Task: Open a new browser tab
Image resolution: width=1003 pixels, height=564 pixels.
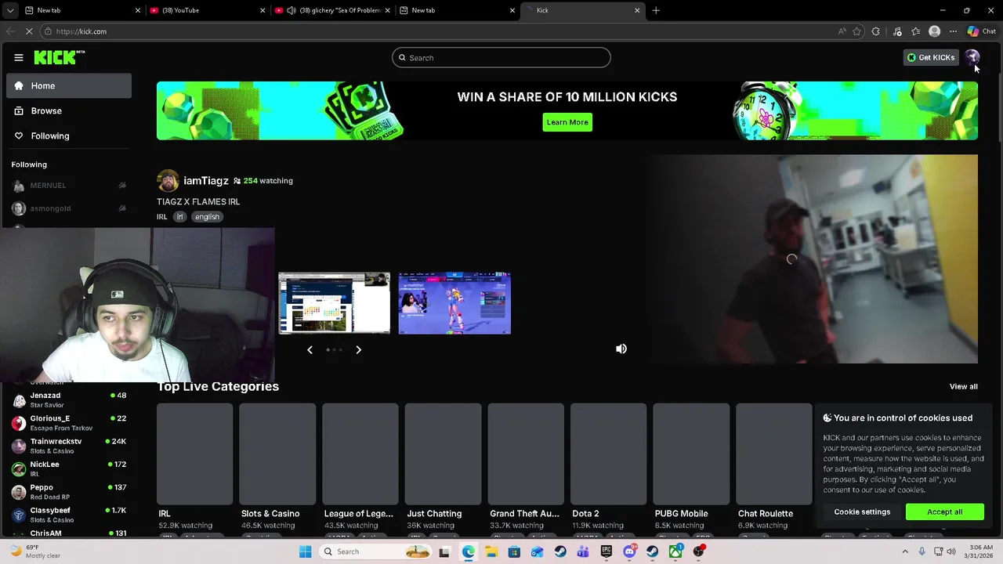Action: (x=656, y=10)
